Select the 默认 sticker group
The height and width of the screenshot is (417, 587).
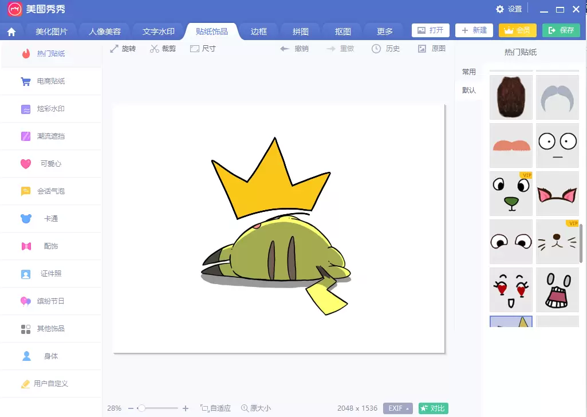coord(468,90)
